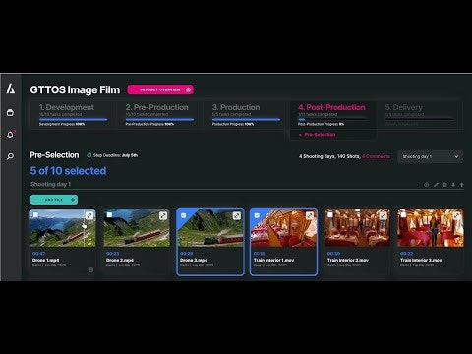The width and height of the screenshot is (472, 354).
Task: Select the Drone 1.mp4 checkbox
Action: pos(35,215)
